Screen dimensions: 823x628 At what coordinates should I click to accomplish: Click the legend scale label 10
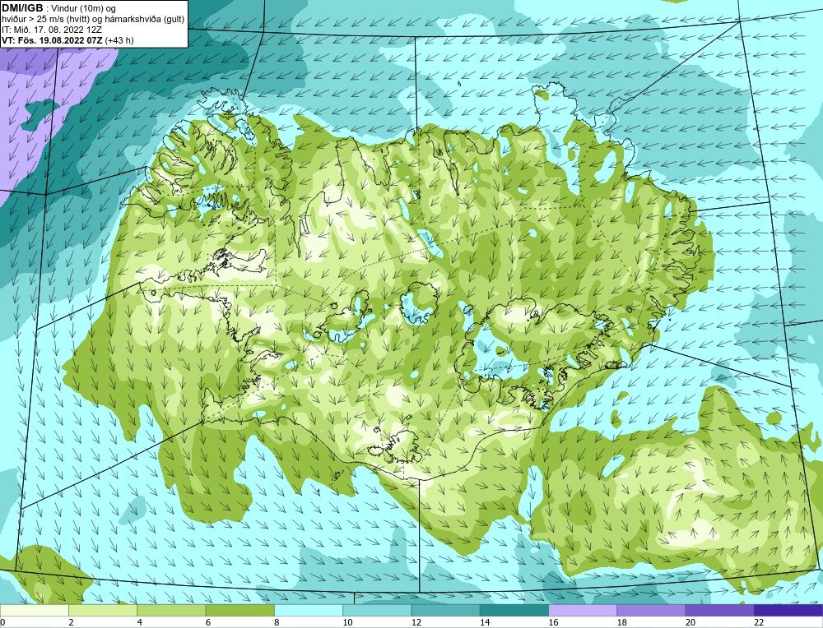point(346,622)
